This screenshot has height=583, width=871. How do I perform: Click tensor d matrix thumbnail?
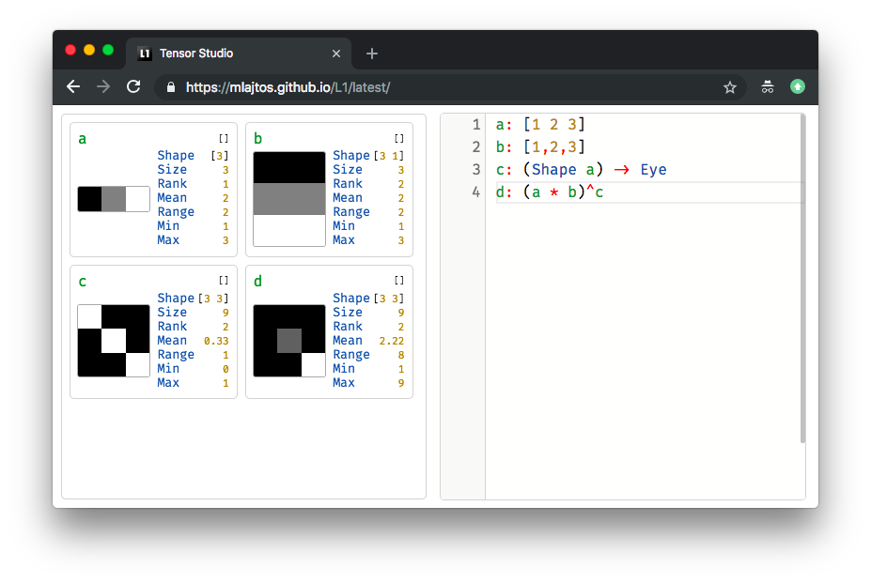point(289,341)
